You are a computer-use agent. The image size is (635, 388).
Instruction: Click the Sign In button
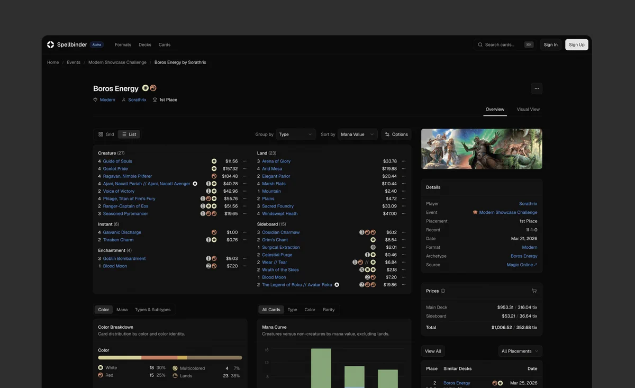[550, 45]
